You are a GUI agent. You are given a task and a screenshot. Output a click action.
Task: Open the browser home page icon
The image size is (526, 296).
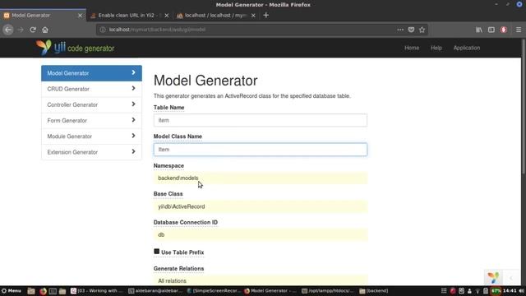point(45,30)
